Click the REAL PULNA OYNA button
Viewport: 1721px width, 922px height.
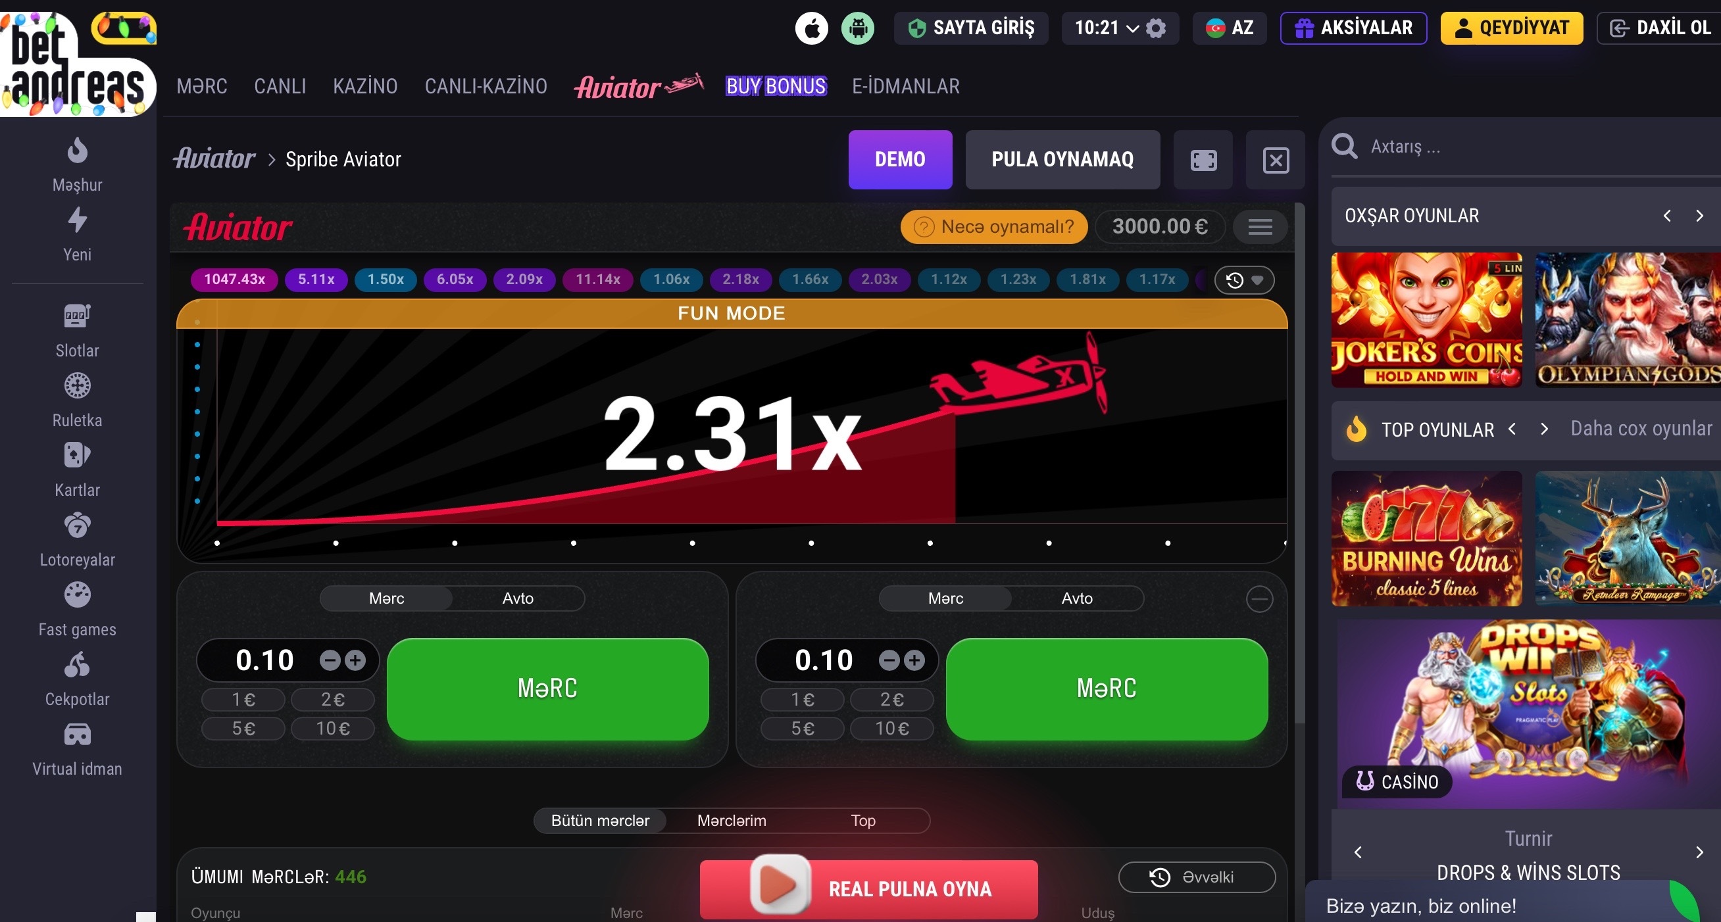[868, 889]
